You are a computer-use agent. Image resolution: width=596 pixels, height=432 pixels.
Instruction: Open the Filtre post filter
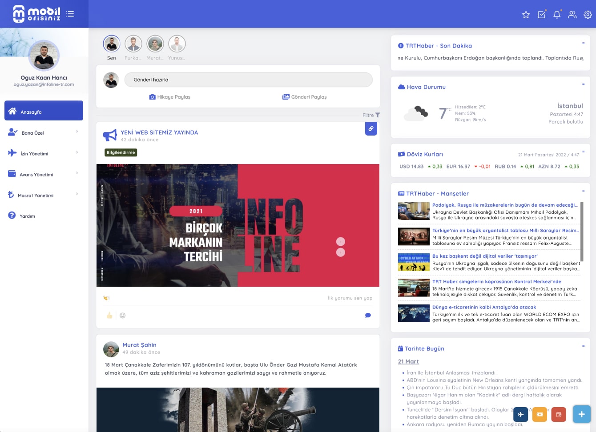tap(371, 115)
